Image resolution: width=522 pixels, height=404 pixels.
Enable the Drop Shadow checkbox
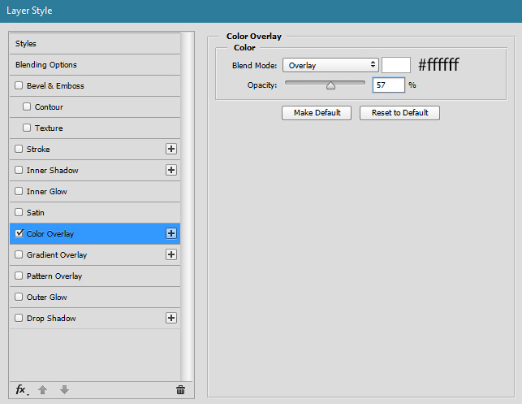[19, 318]
